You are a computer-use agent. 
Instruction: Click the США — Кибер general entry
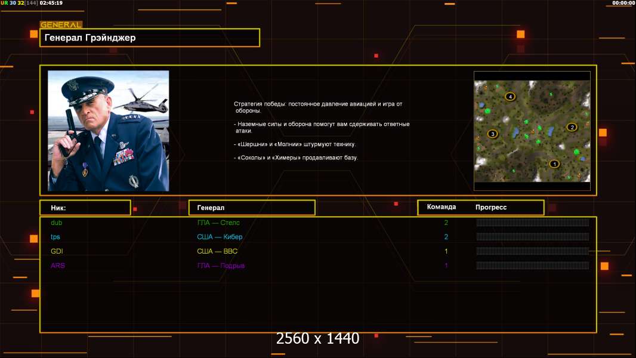tap(220, 237)
